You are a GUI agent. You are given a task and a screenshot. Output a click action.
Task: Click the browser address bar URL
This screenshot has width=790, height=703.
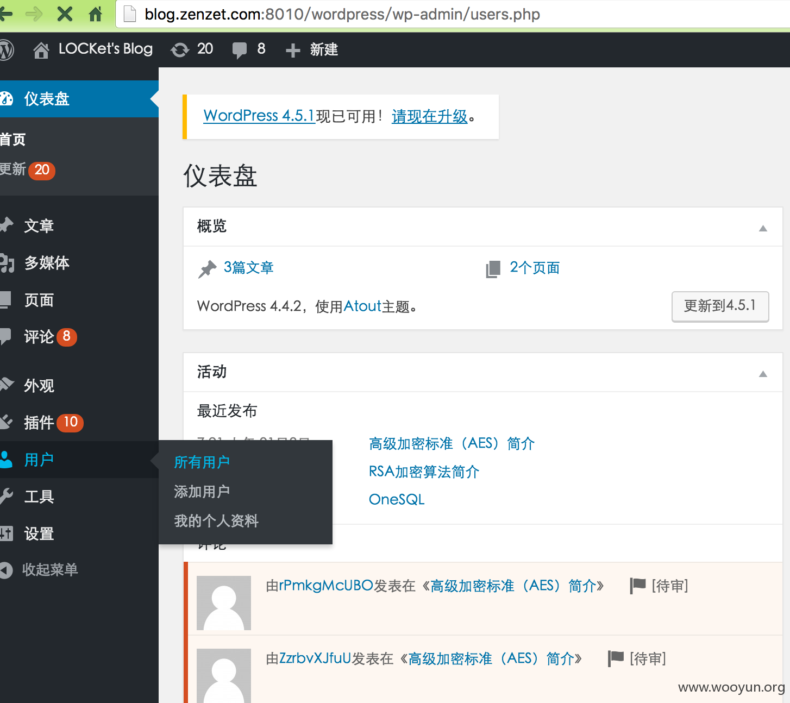click(342, 14)
